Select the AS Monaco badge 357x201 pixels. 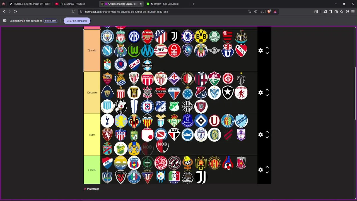[x=147, y=79]
